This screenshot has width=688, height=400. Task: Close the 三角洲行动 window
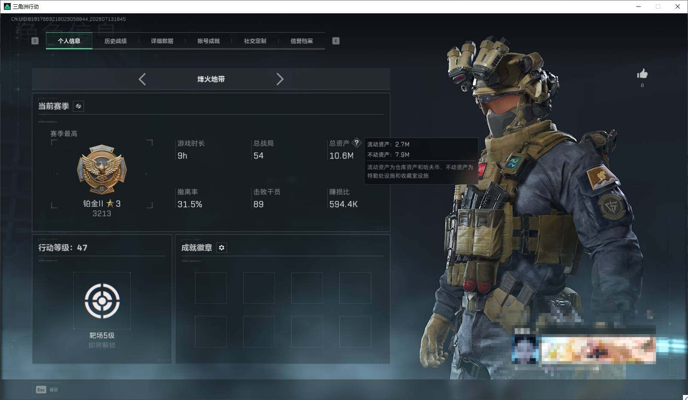click(x=678, y=6)
